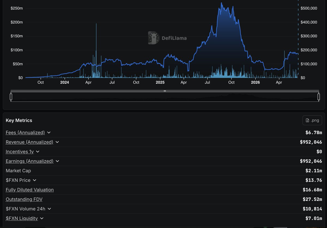Click the Fully Diluted Valuation label
This screenshot has width=327, height=228.
[30, 190]
